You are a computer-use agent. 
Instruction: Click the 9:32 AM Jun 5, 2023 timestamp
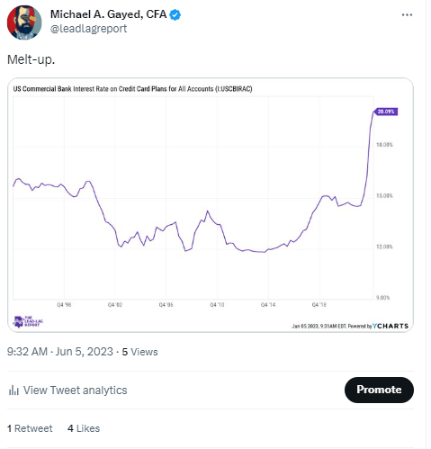(60, 352)
